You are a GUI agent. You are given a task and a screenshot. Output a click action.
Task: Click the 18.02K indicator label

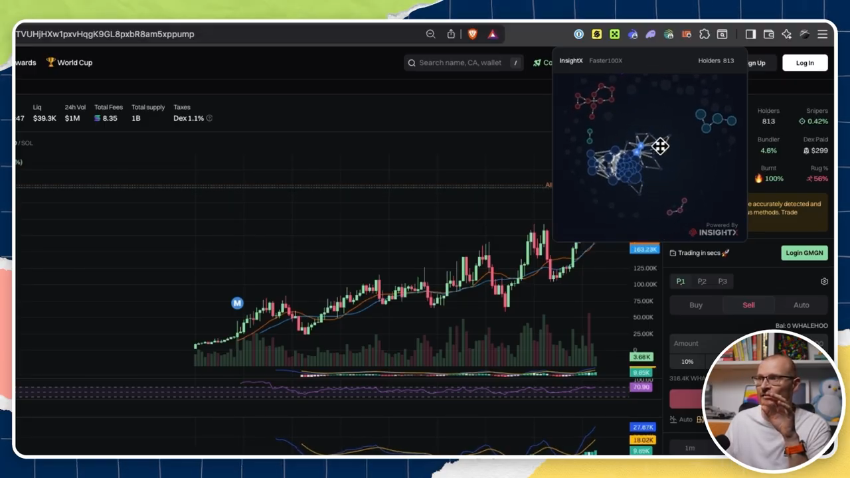pos(643,440)
